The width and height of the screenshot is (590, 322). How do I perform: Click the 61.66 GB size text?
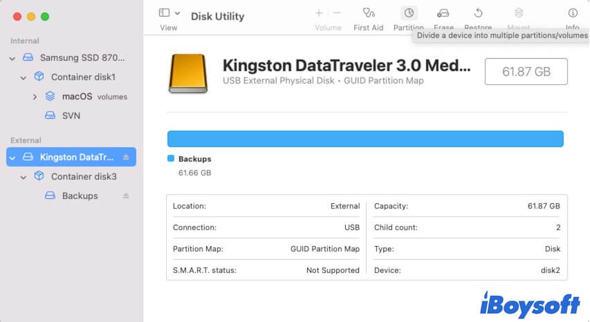coord(195,173)
